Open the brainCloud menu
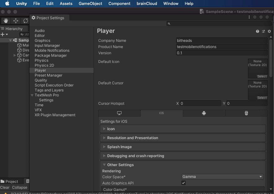274x194 pixels. [x=147, y=3]
